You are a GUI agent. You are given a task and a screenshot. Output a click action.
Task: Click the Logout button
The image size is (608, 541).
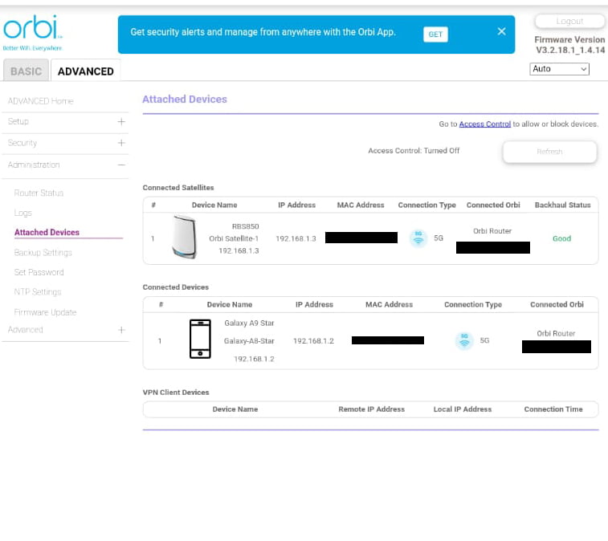click(x=569, y=22)
